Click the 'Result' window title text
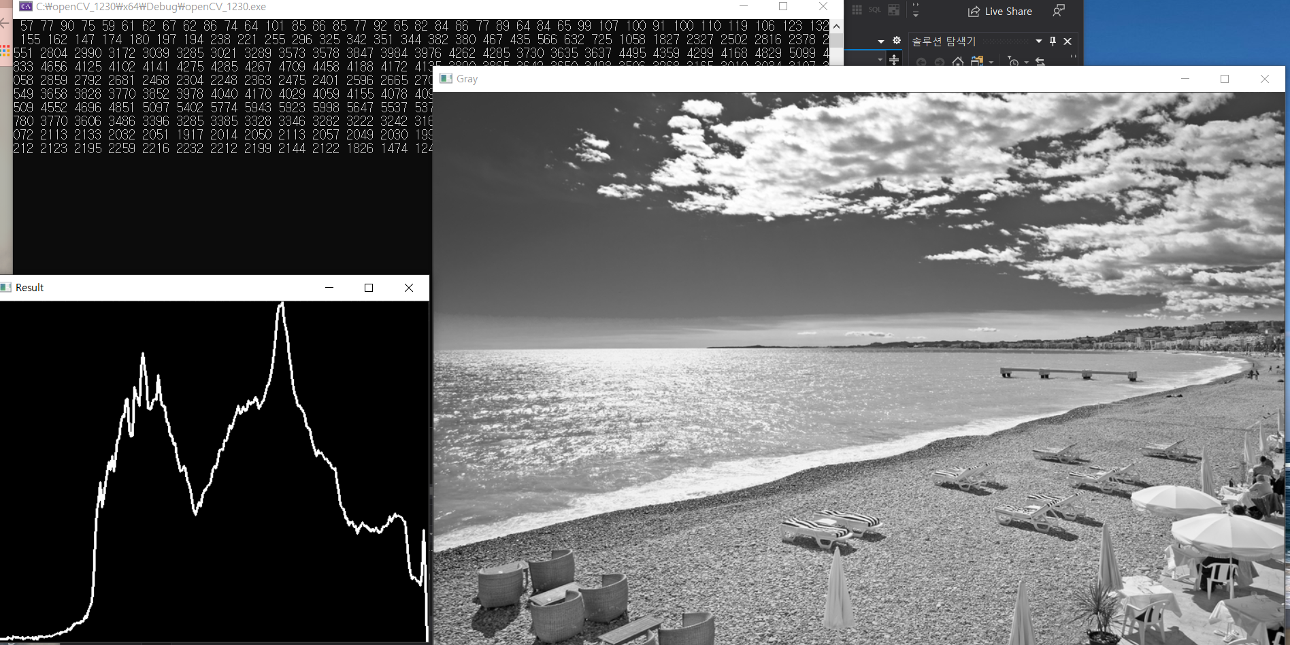The height and width of the screenshot is (645, 1290). click(29, 288)
